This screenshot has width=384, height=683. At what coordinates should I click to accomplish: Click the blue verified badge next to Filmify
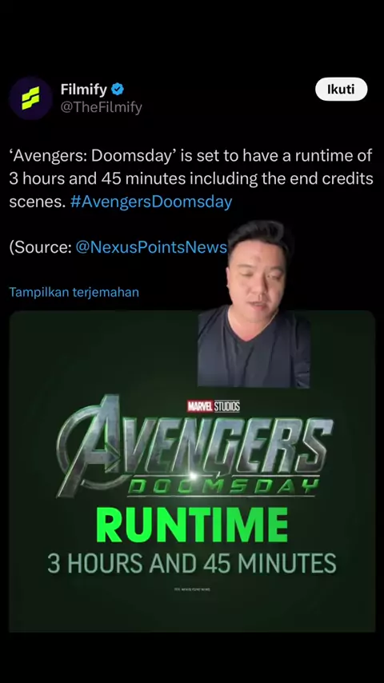pos(118,90)
